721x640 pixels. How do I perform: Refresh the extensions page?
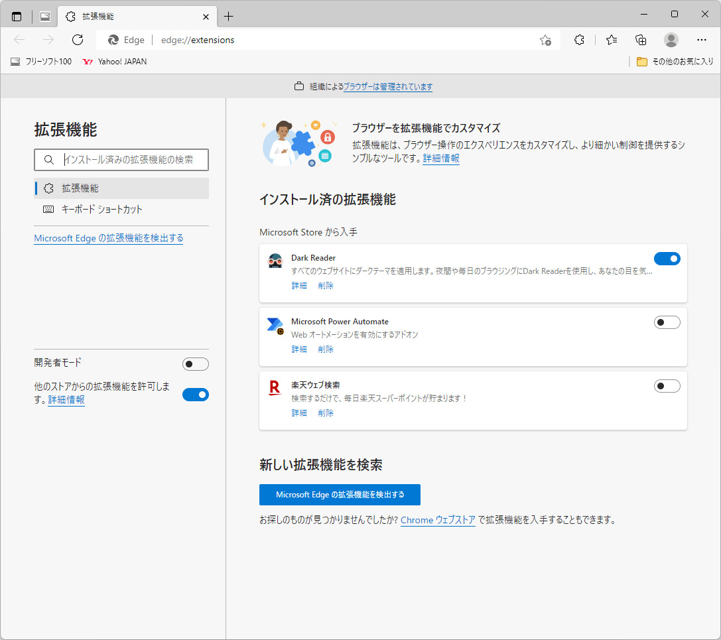click(x=78, y=40)
